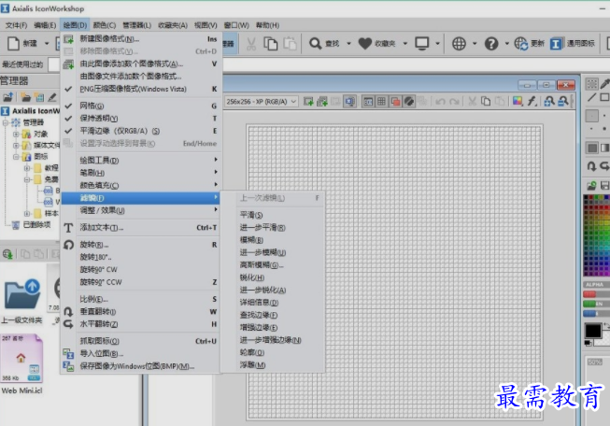Click the new image format icon in editor toolbar
The image size is (610, 426).
[308, 102]
